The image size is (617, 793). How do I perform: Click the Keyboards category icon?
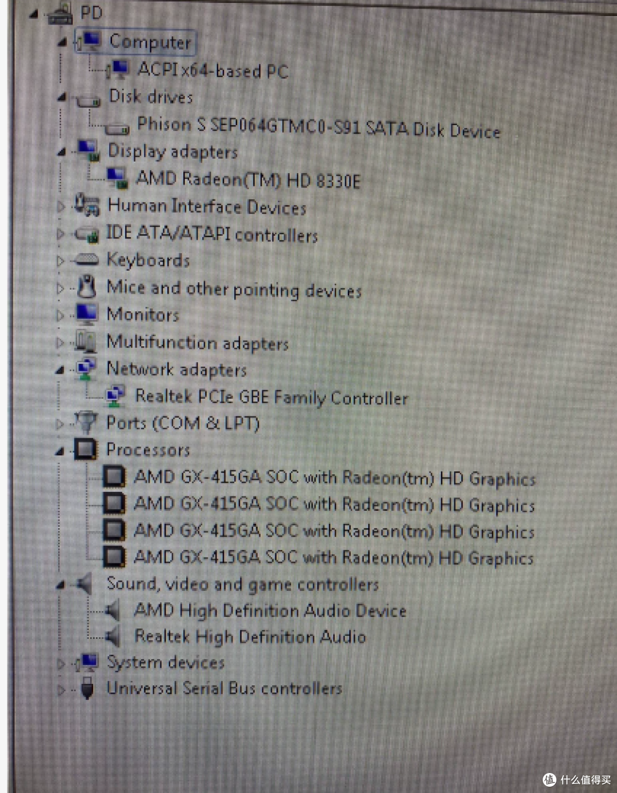click(87, 260)
